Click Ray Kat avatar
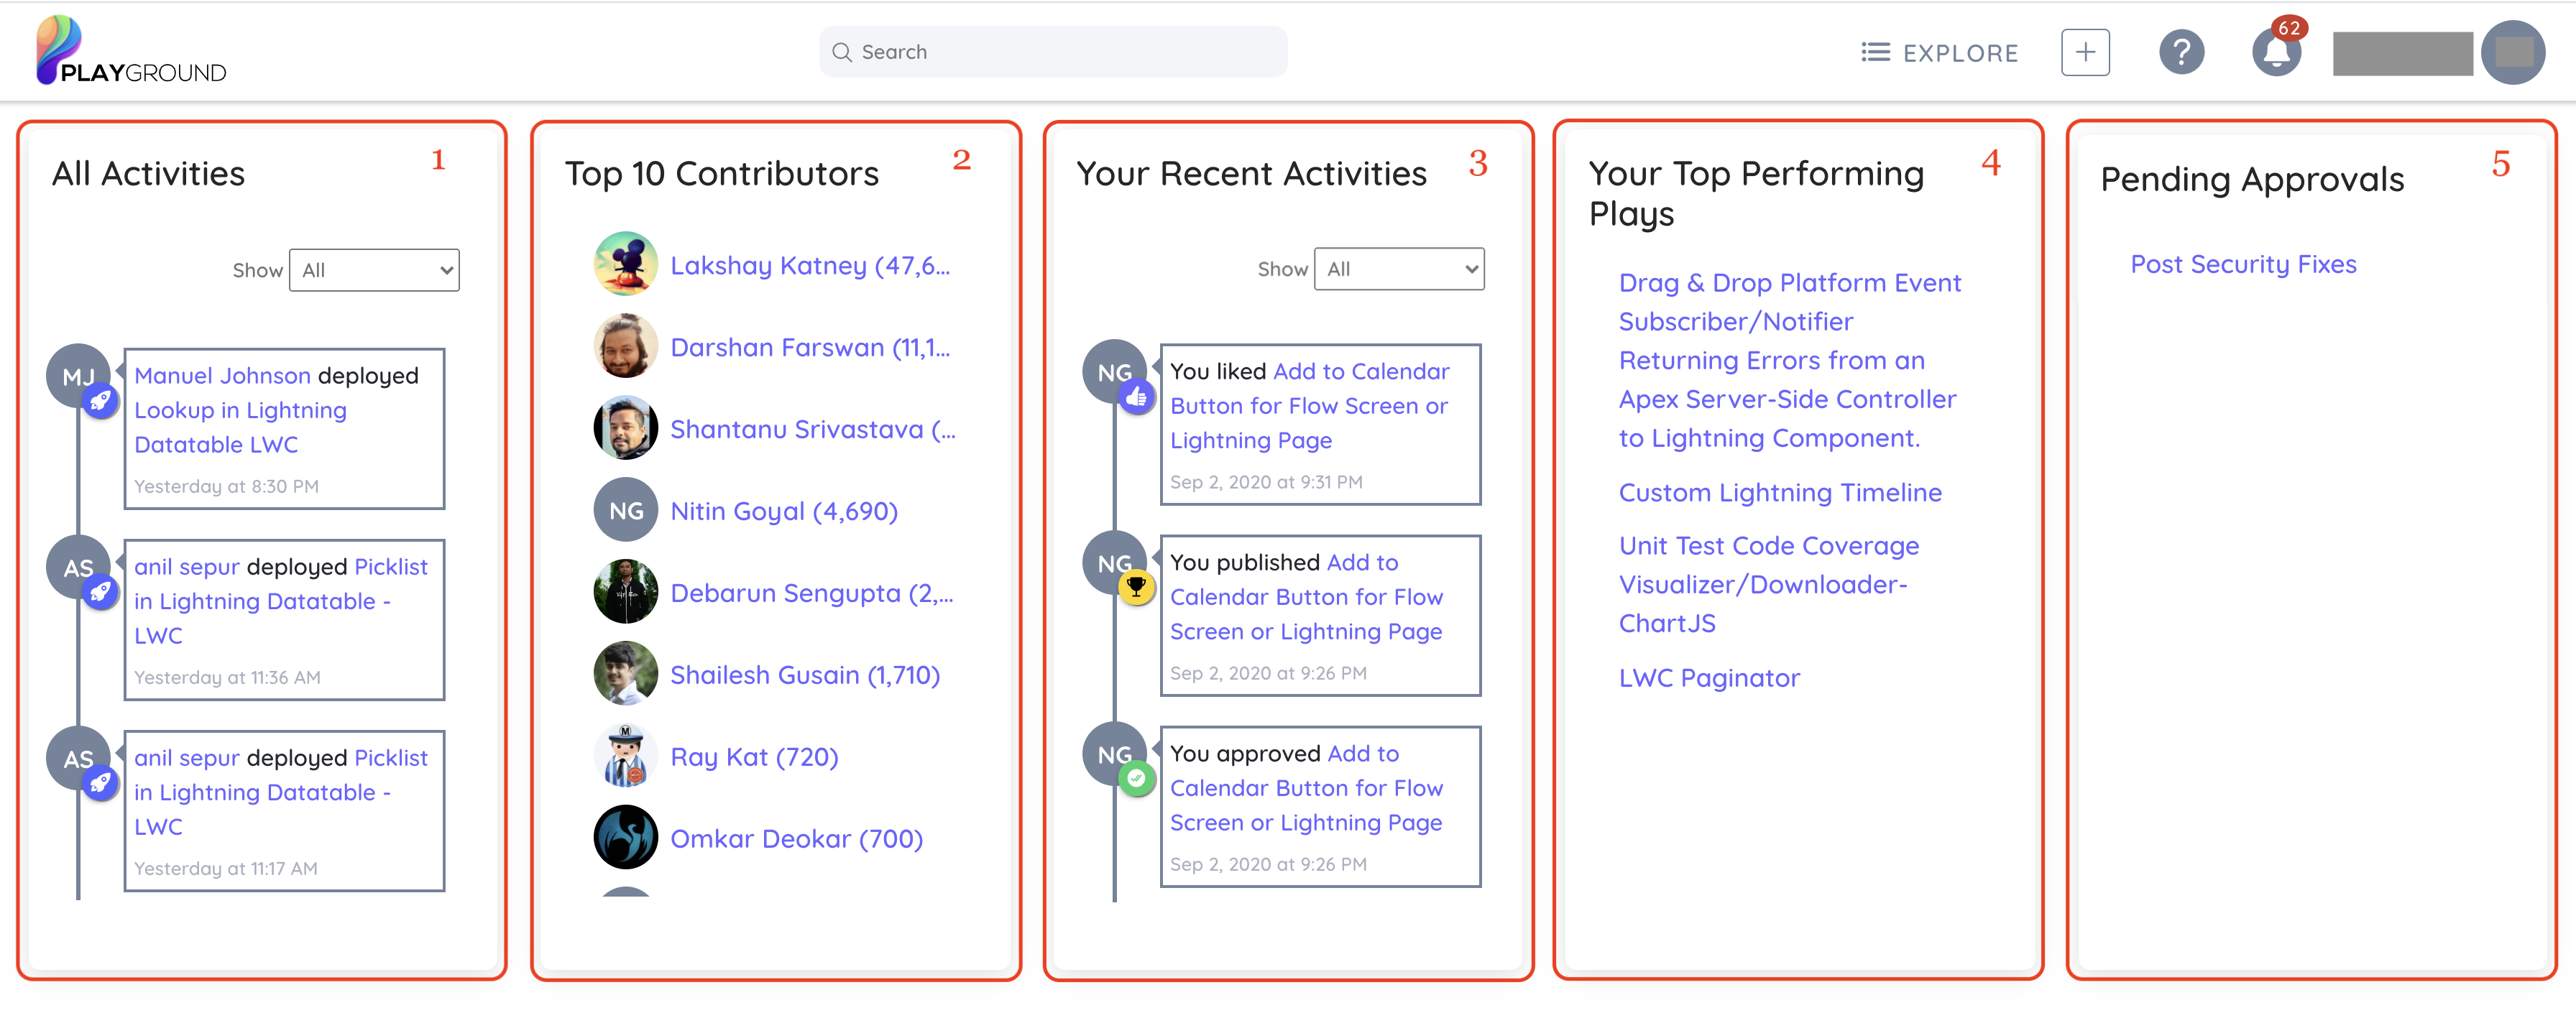This screenshot has height=1013, width=2576. 626,756
